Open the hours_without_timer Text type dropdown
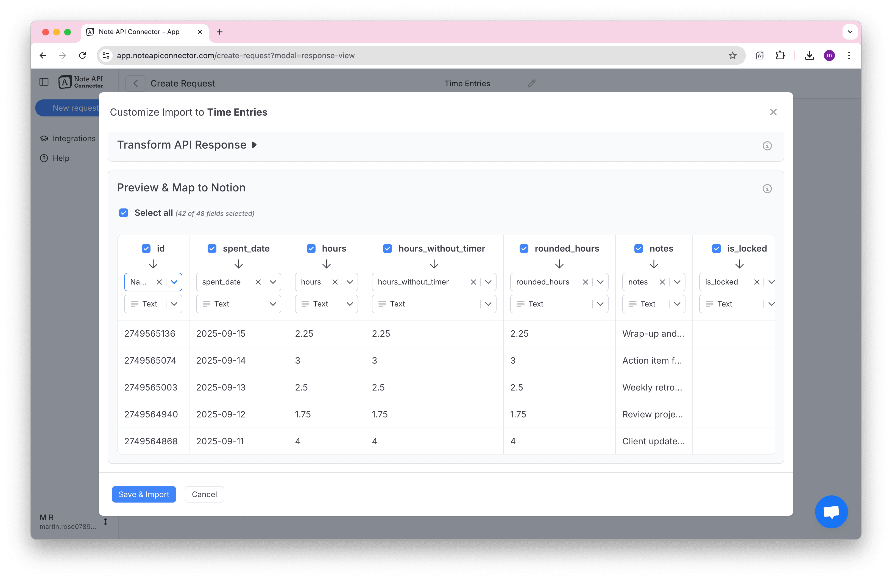This screenshot has height=580, width=892. (434, 304)
